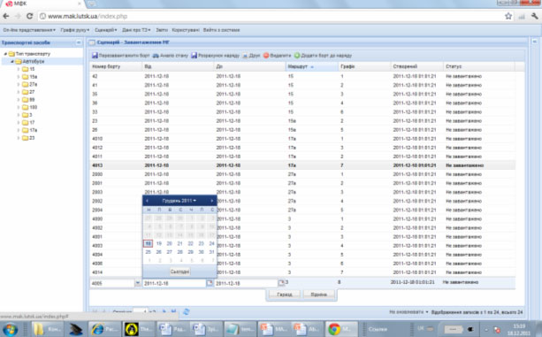Click the browser reload icon

pyautogui.click(x=30, y=16)
